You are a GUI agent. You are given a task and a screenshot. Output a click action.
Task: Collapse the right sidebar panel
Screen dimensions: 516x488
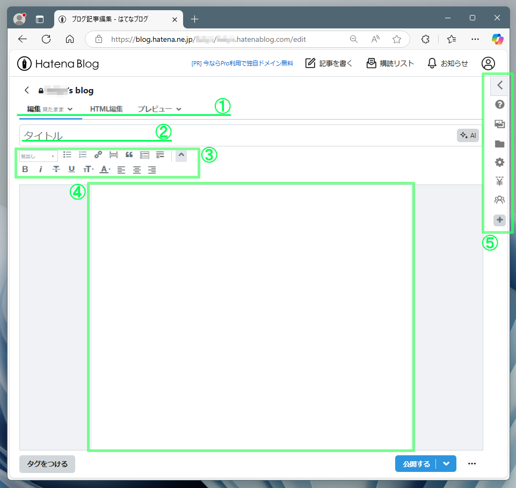tap(499, 85)
